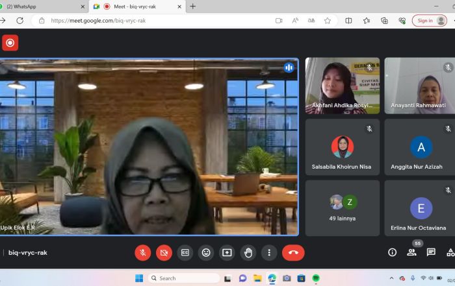Click the Sign in button
Screen dimensions: 455x286
pyautogui.click(x=428, y=21)
